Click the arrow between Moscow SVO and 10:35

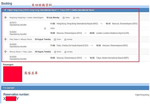(x=85, y=58)
